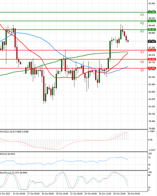The height and width of the screenshot is (196, 157).
Task: Select the black 87.940 current price tag
Action: 152,41
